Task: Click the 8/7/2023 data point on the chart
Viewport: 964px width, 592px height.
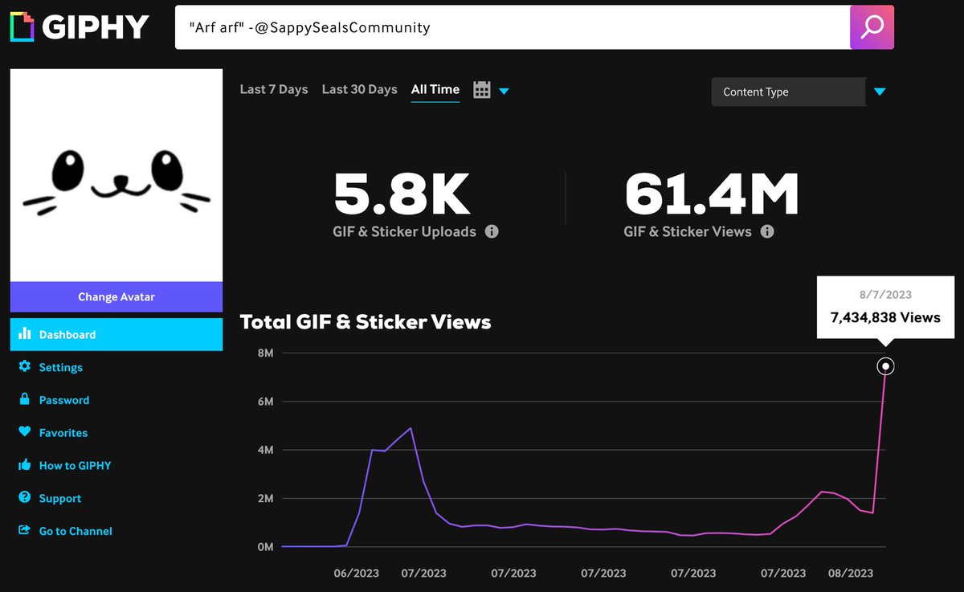Action: (885, 365)
